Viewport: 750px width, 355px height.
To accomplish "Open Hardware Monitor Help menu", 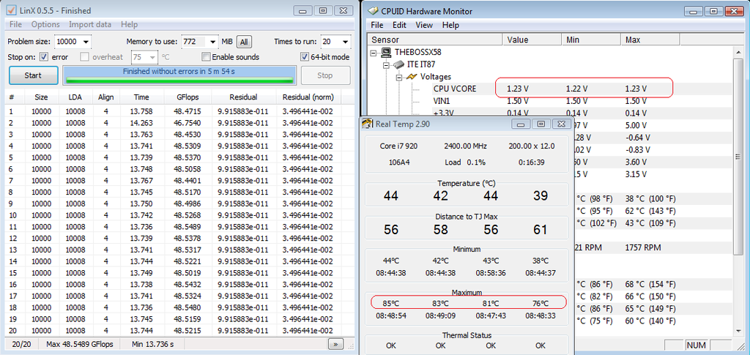I will (450, 25).
